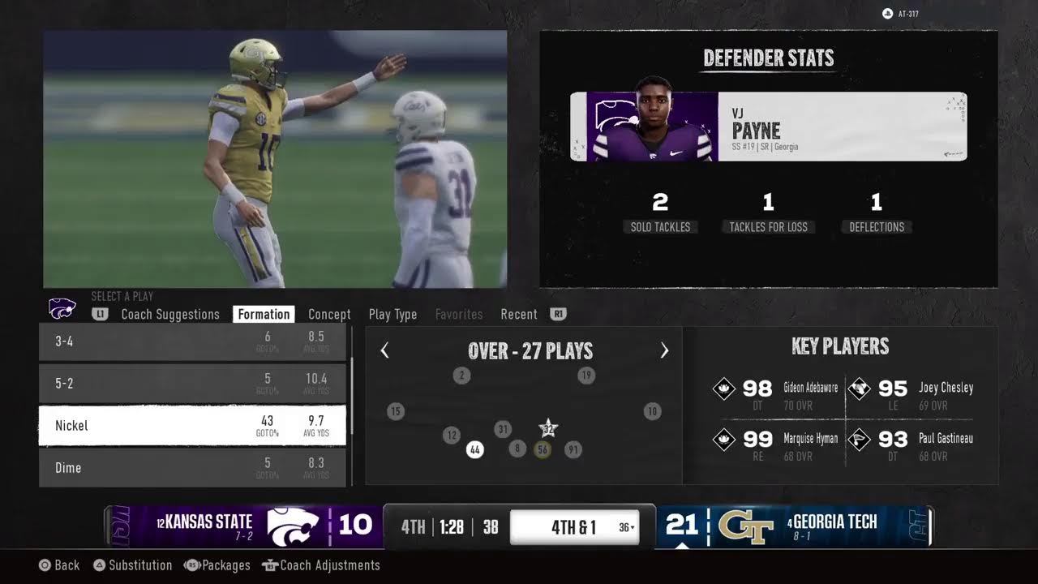Click the VJ Payne player card
Image resolution: width=1038 pixels, height=584 pixels.
tap(768, 127)
